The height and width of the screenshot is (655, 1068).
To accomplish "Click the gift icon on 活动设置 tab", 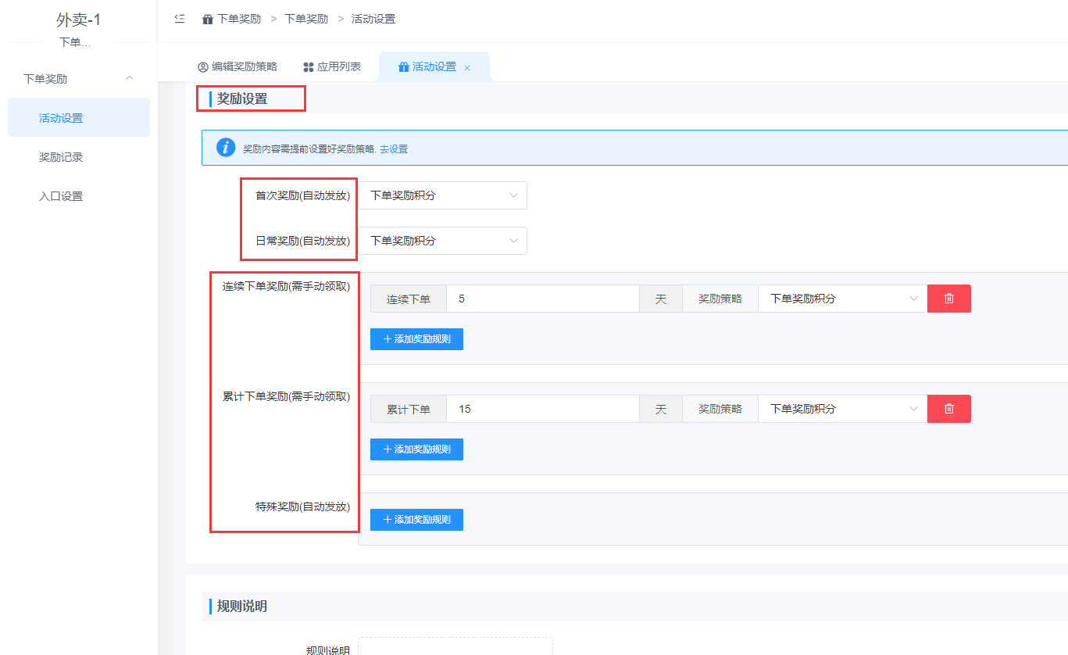I will coord(404,67).
